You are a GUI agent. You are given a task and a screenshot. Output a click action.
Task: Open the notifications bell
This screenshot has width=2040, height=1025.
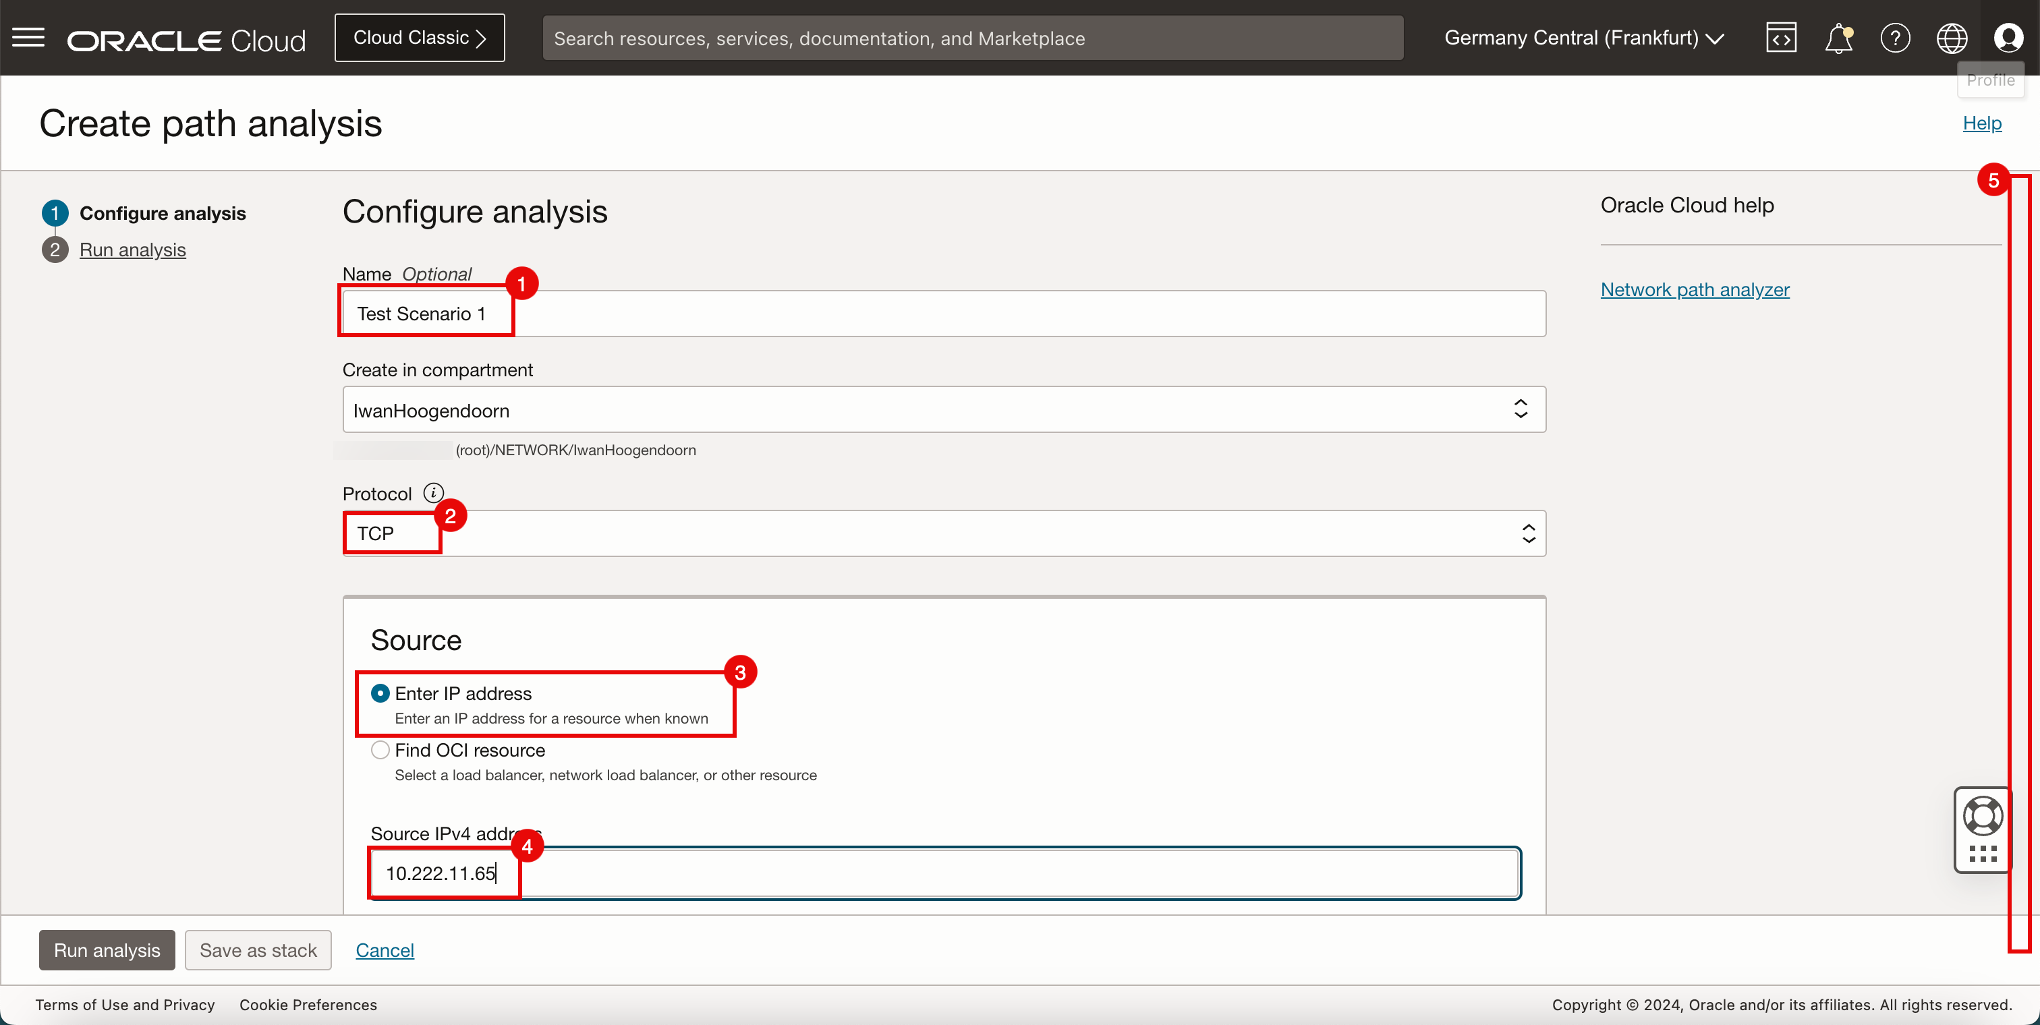click(x=1838, y=38)
